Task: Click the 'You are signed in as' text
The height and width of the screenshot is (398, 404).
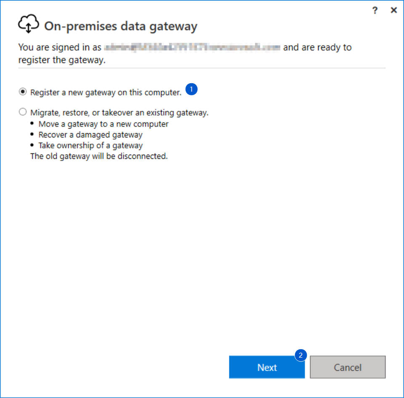Action: click(60, 47)
